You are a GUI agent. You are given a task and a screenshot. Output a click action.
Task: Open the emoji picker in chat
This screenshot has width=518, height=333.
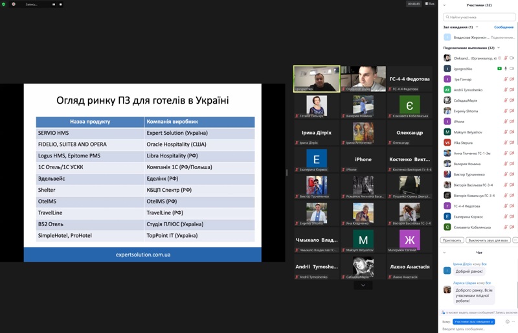507,321
